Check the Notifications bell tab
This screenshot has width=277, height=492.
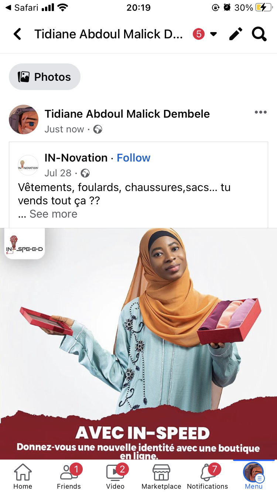coord(208,476)
